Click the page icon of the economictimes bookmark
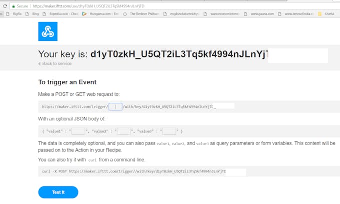Image resolution: width=340 pixels, height=204 pixels. tap(205, 14)
